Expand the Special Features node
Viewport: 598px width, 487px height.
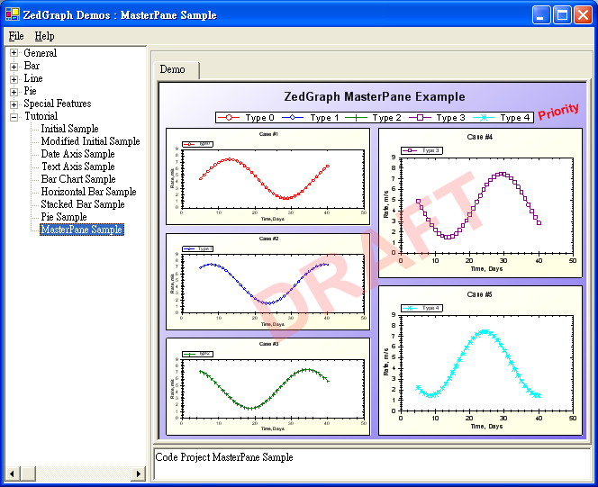point(14,104)
